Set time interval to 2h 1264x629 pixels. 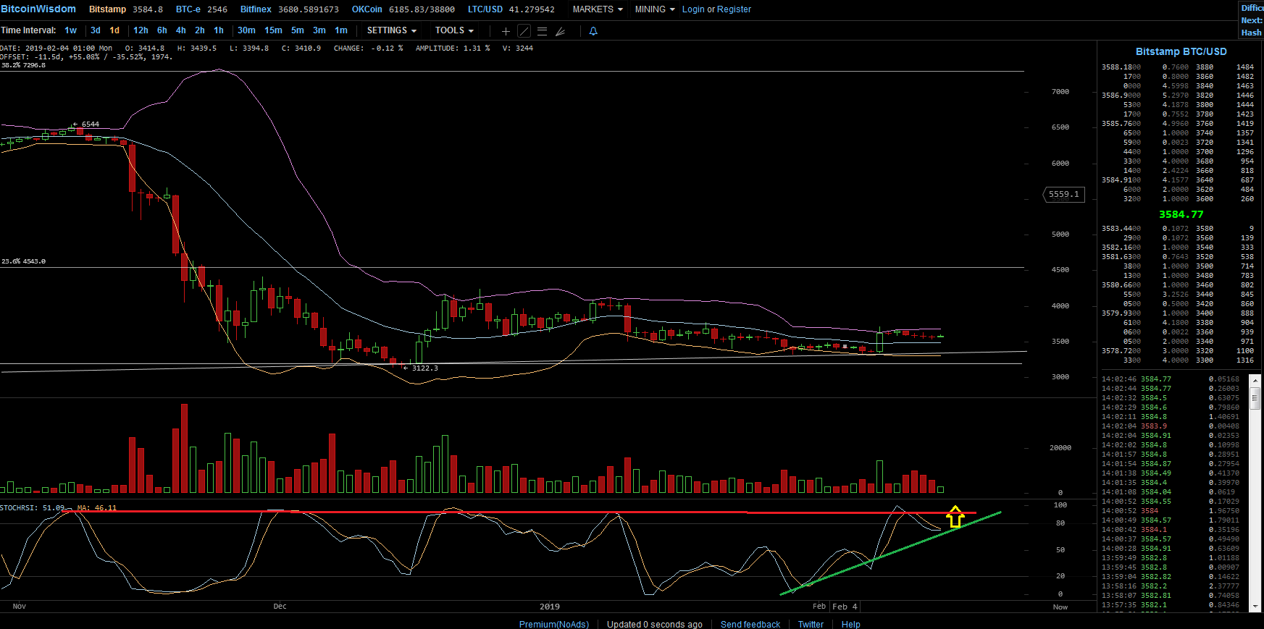pos(200,30)
